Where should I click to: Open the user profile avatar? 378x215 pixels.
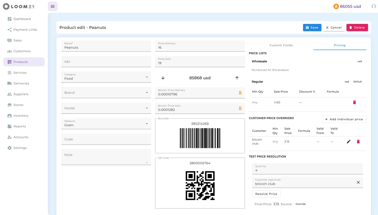[374, 6]
